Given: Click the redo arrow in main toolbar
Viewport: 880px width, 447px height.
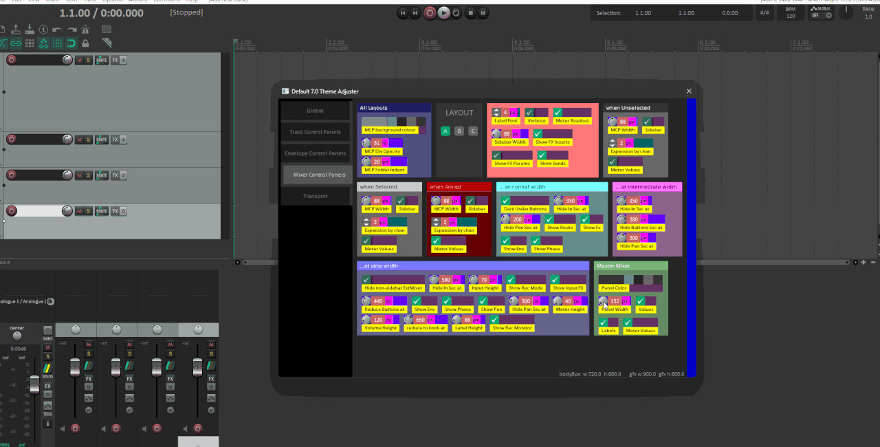Looking at the screenshot, I should coord(71,30).
